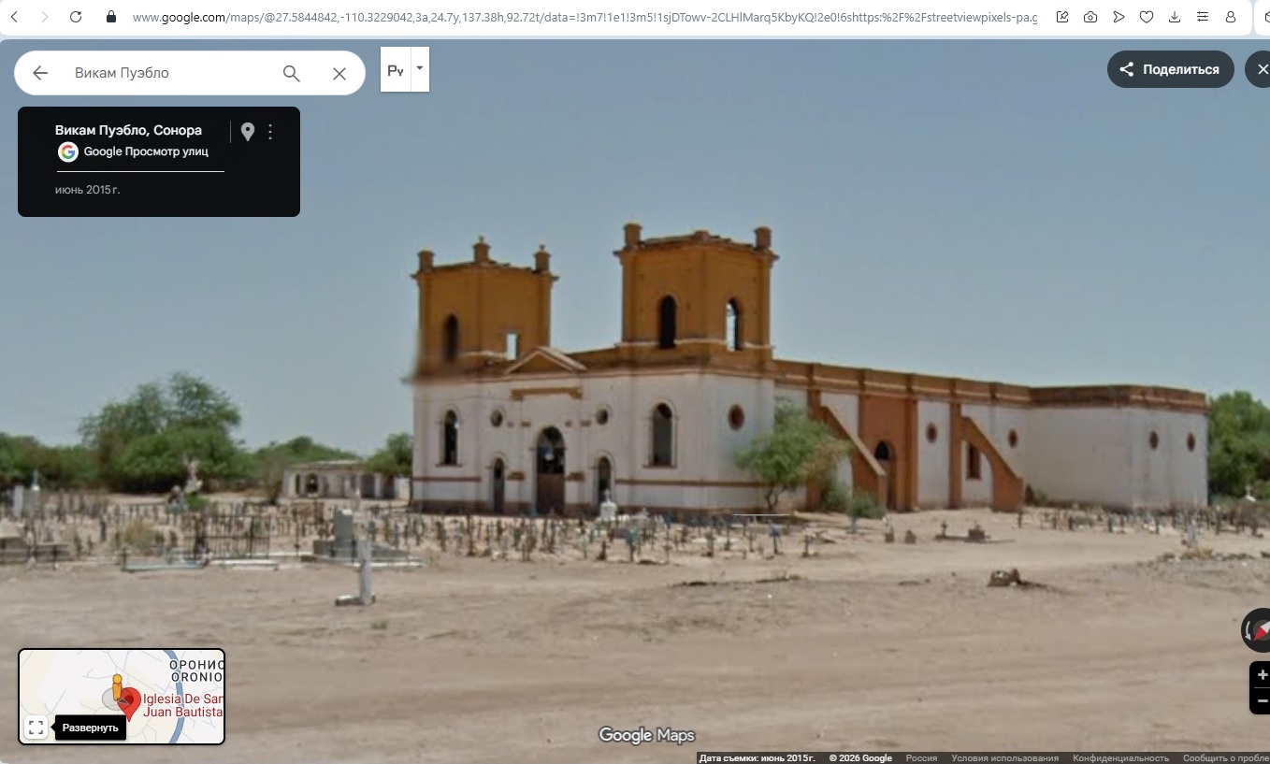Click the back arrow in the Maps search box
Screen dimensions: 1270x764
[40, 73]
